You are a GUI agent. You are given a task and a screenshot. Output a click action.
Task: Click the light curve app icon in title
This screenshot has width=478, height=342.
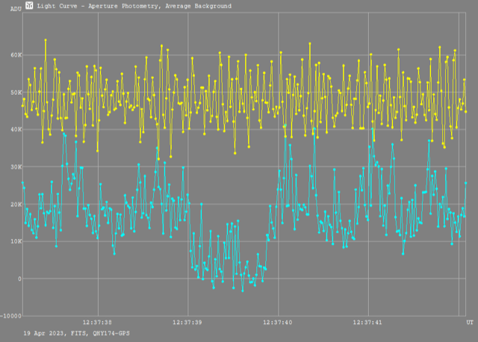(29, 5)
